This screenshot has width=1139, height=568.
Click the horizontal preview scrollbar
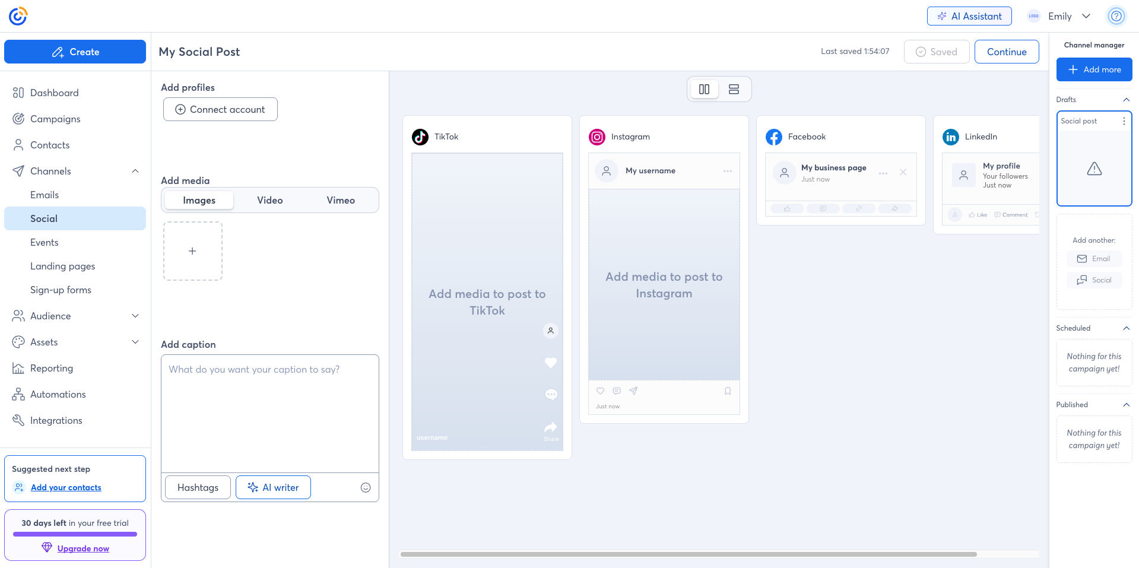[689, 554]
